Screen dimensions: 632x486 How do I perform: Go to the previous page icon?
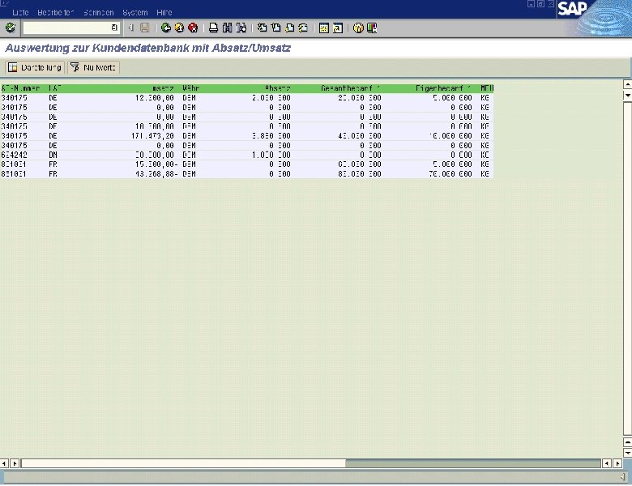pyautogui.click(x=276, y=28)
